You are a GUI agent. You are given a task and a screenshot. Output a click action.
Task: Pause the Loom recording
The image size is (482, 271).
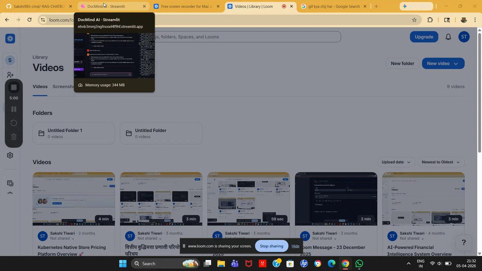tap(14, 109)
